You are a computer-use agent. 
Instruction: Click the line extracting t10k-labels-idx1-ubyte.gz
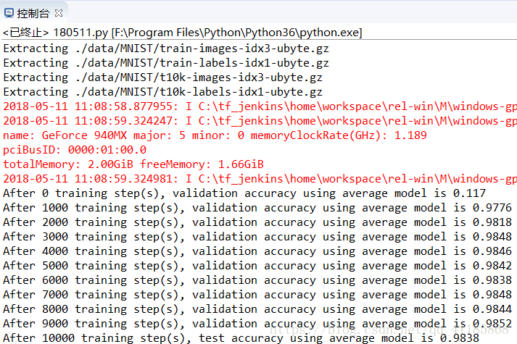click(x=162, y=92)
